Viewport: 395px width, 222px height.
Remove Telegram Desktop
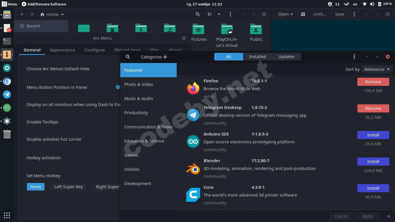coord(373,108)
